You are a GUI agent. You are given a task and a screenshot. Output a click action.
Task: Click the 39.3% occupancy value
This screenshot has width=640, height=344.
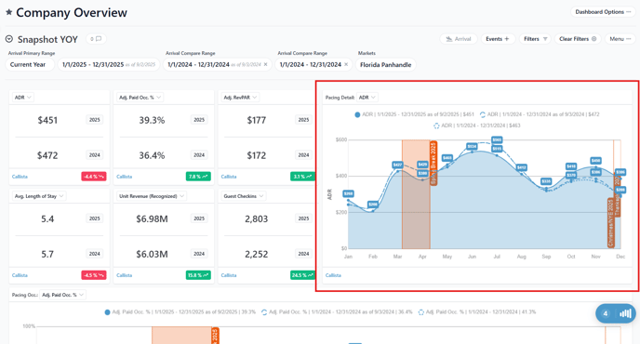click(x=152, y=120)
